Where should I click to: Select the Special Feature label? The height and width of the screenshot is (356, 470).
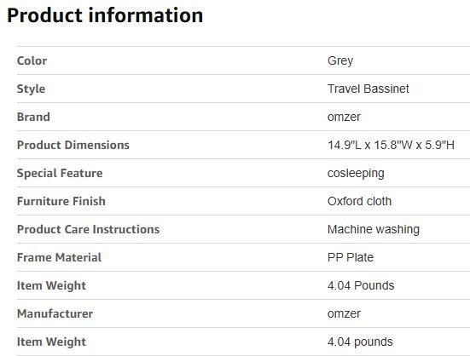(60, 173)
